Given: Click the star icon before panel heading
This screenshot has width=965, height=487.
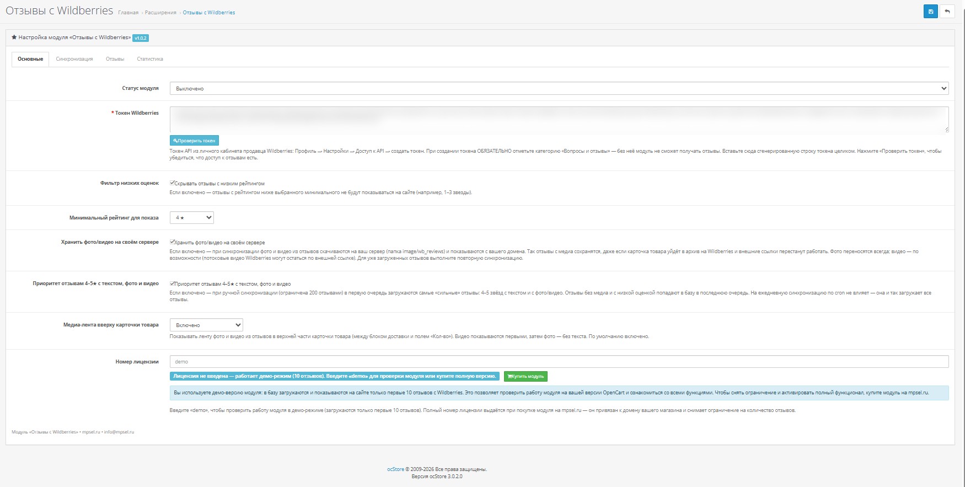Looking at the screenshot, I should (14, 38).
